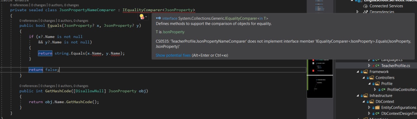This screenshot has height=119, width=417.
Task: Select the Infrastructure folder label
Action: (x=381, y=96)
